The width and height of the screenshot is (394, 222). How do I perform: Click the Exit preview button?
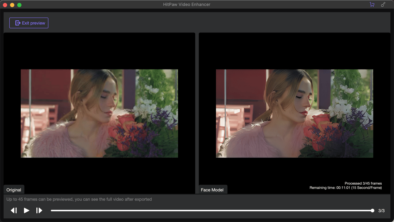tap(29, 23)
